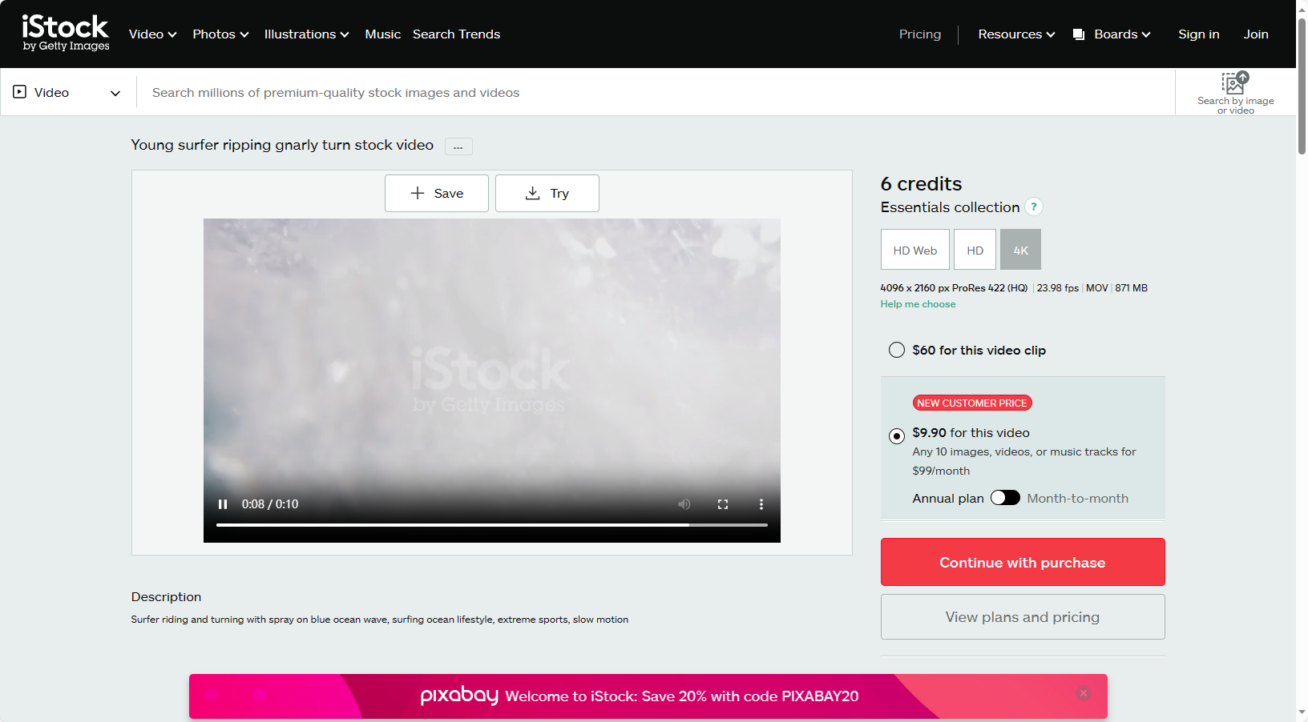Expand the Photos menu

pyautogui.click(x=220, y=34)
